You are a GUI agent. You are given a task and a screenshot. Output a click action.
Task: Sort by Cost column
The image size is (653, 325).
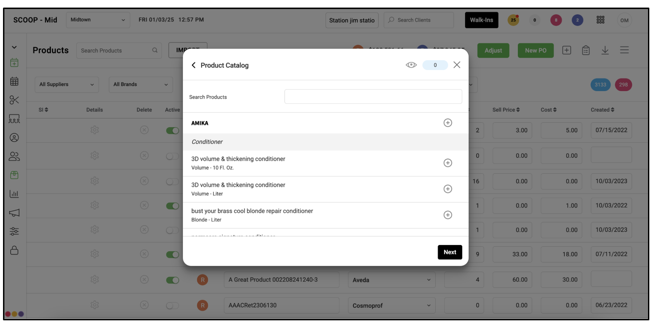click(x=549, y=110)
